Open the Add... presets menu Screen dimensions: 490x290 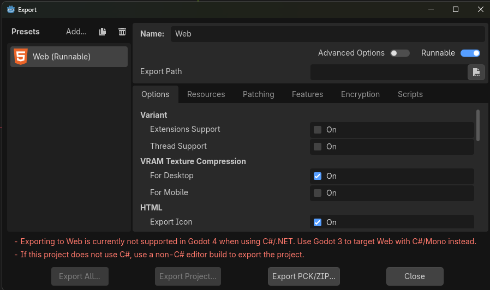[x=76, y=32]
